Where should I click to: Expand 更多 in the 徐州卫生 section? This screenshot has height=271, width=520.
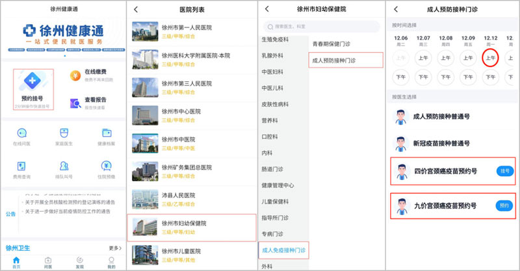pos(114,248)
